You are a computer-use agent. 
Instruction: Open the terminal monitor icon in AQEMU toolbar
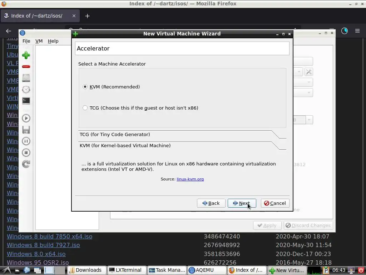pos(26,101)
